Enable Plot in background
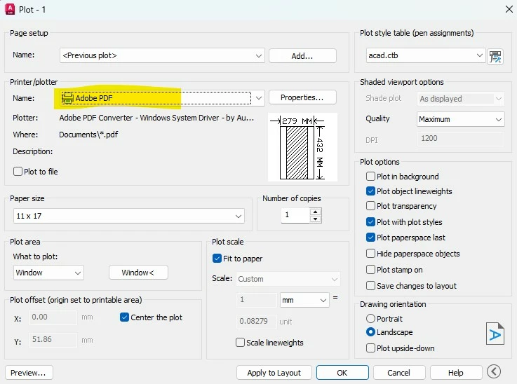This screenshot has height=384, width=517. pos(370,177)
